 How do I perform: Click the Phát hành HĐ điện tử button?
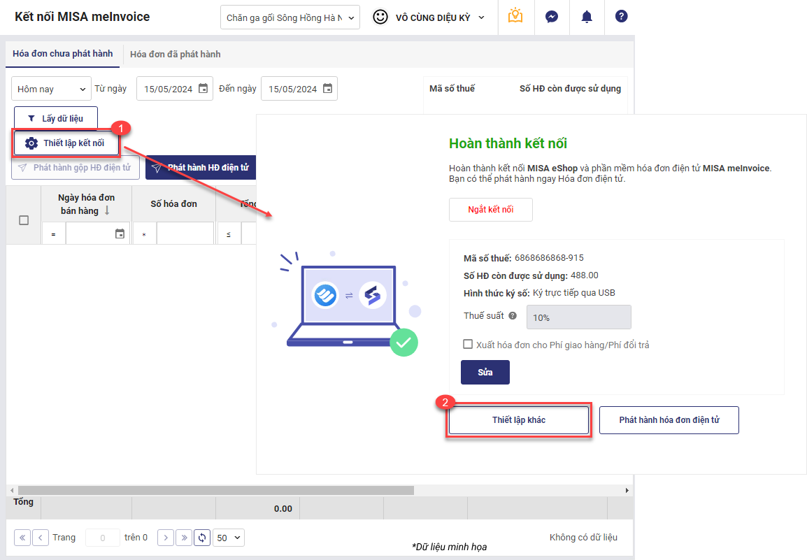coord(201,168)
